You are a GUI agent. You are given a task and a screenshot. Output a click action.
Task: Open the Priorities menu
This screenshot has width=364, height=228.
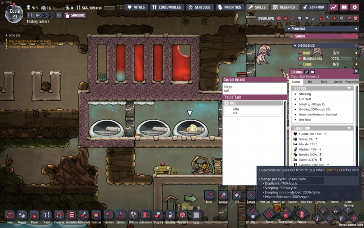[x=230, y=7]
